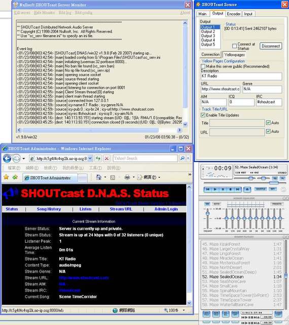Open the Print dropdown arrow in IE
289x325 pixels.
coord(133,177)
